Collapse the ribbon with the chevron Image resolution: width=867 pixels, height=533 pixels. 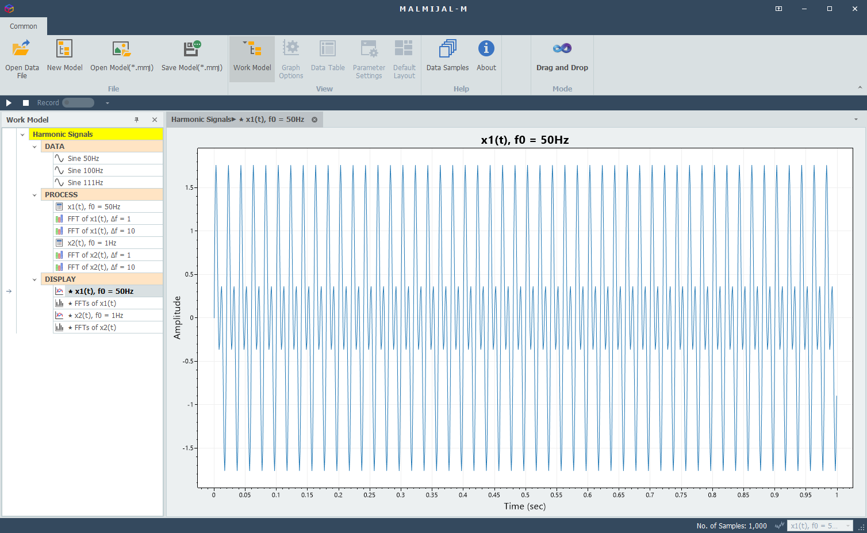860,88
